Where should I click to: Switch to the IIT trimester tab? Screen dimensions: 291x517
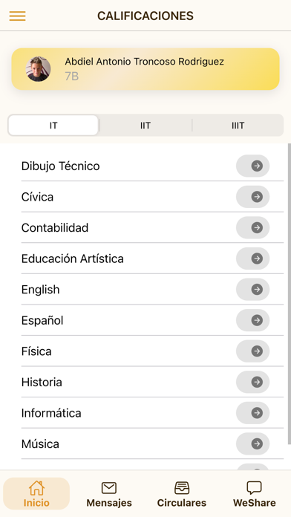coord(145,126)
